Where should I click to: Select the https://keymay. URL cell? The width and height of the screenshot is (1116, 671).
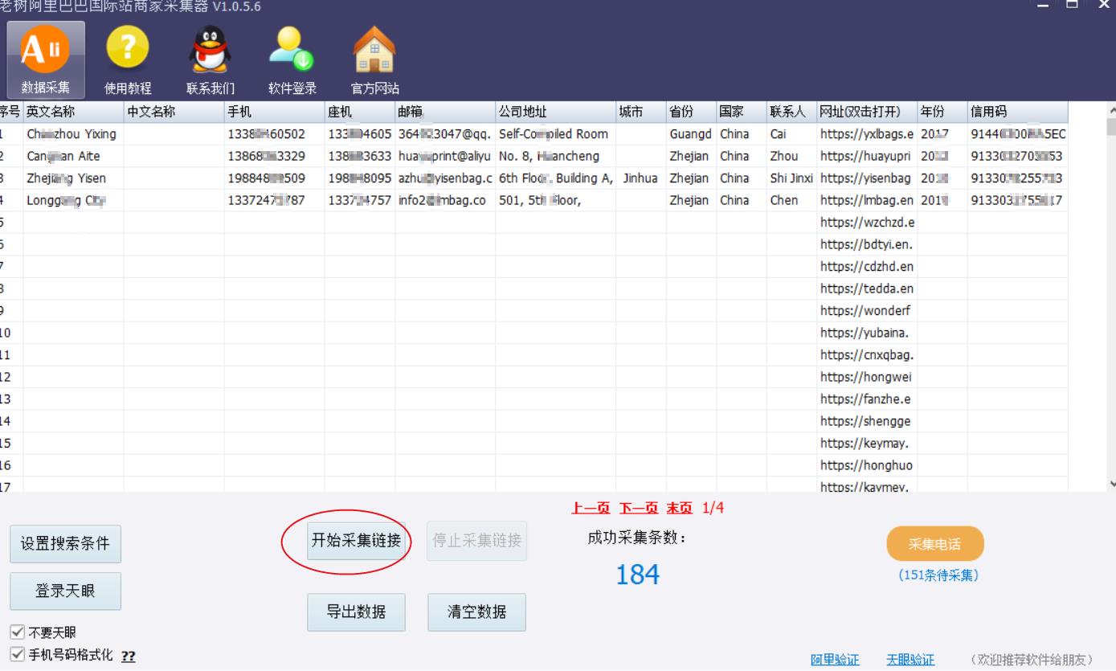[867, 444]
